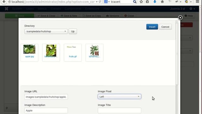Open the bookmarks list icon

tap(147, 2)
